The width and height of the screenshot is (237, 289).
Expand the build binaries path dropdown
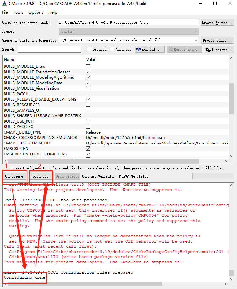click(196, 40)
